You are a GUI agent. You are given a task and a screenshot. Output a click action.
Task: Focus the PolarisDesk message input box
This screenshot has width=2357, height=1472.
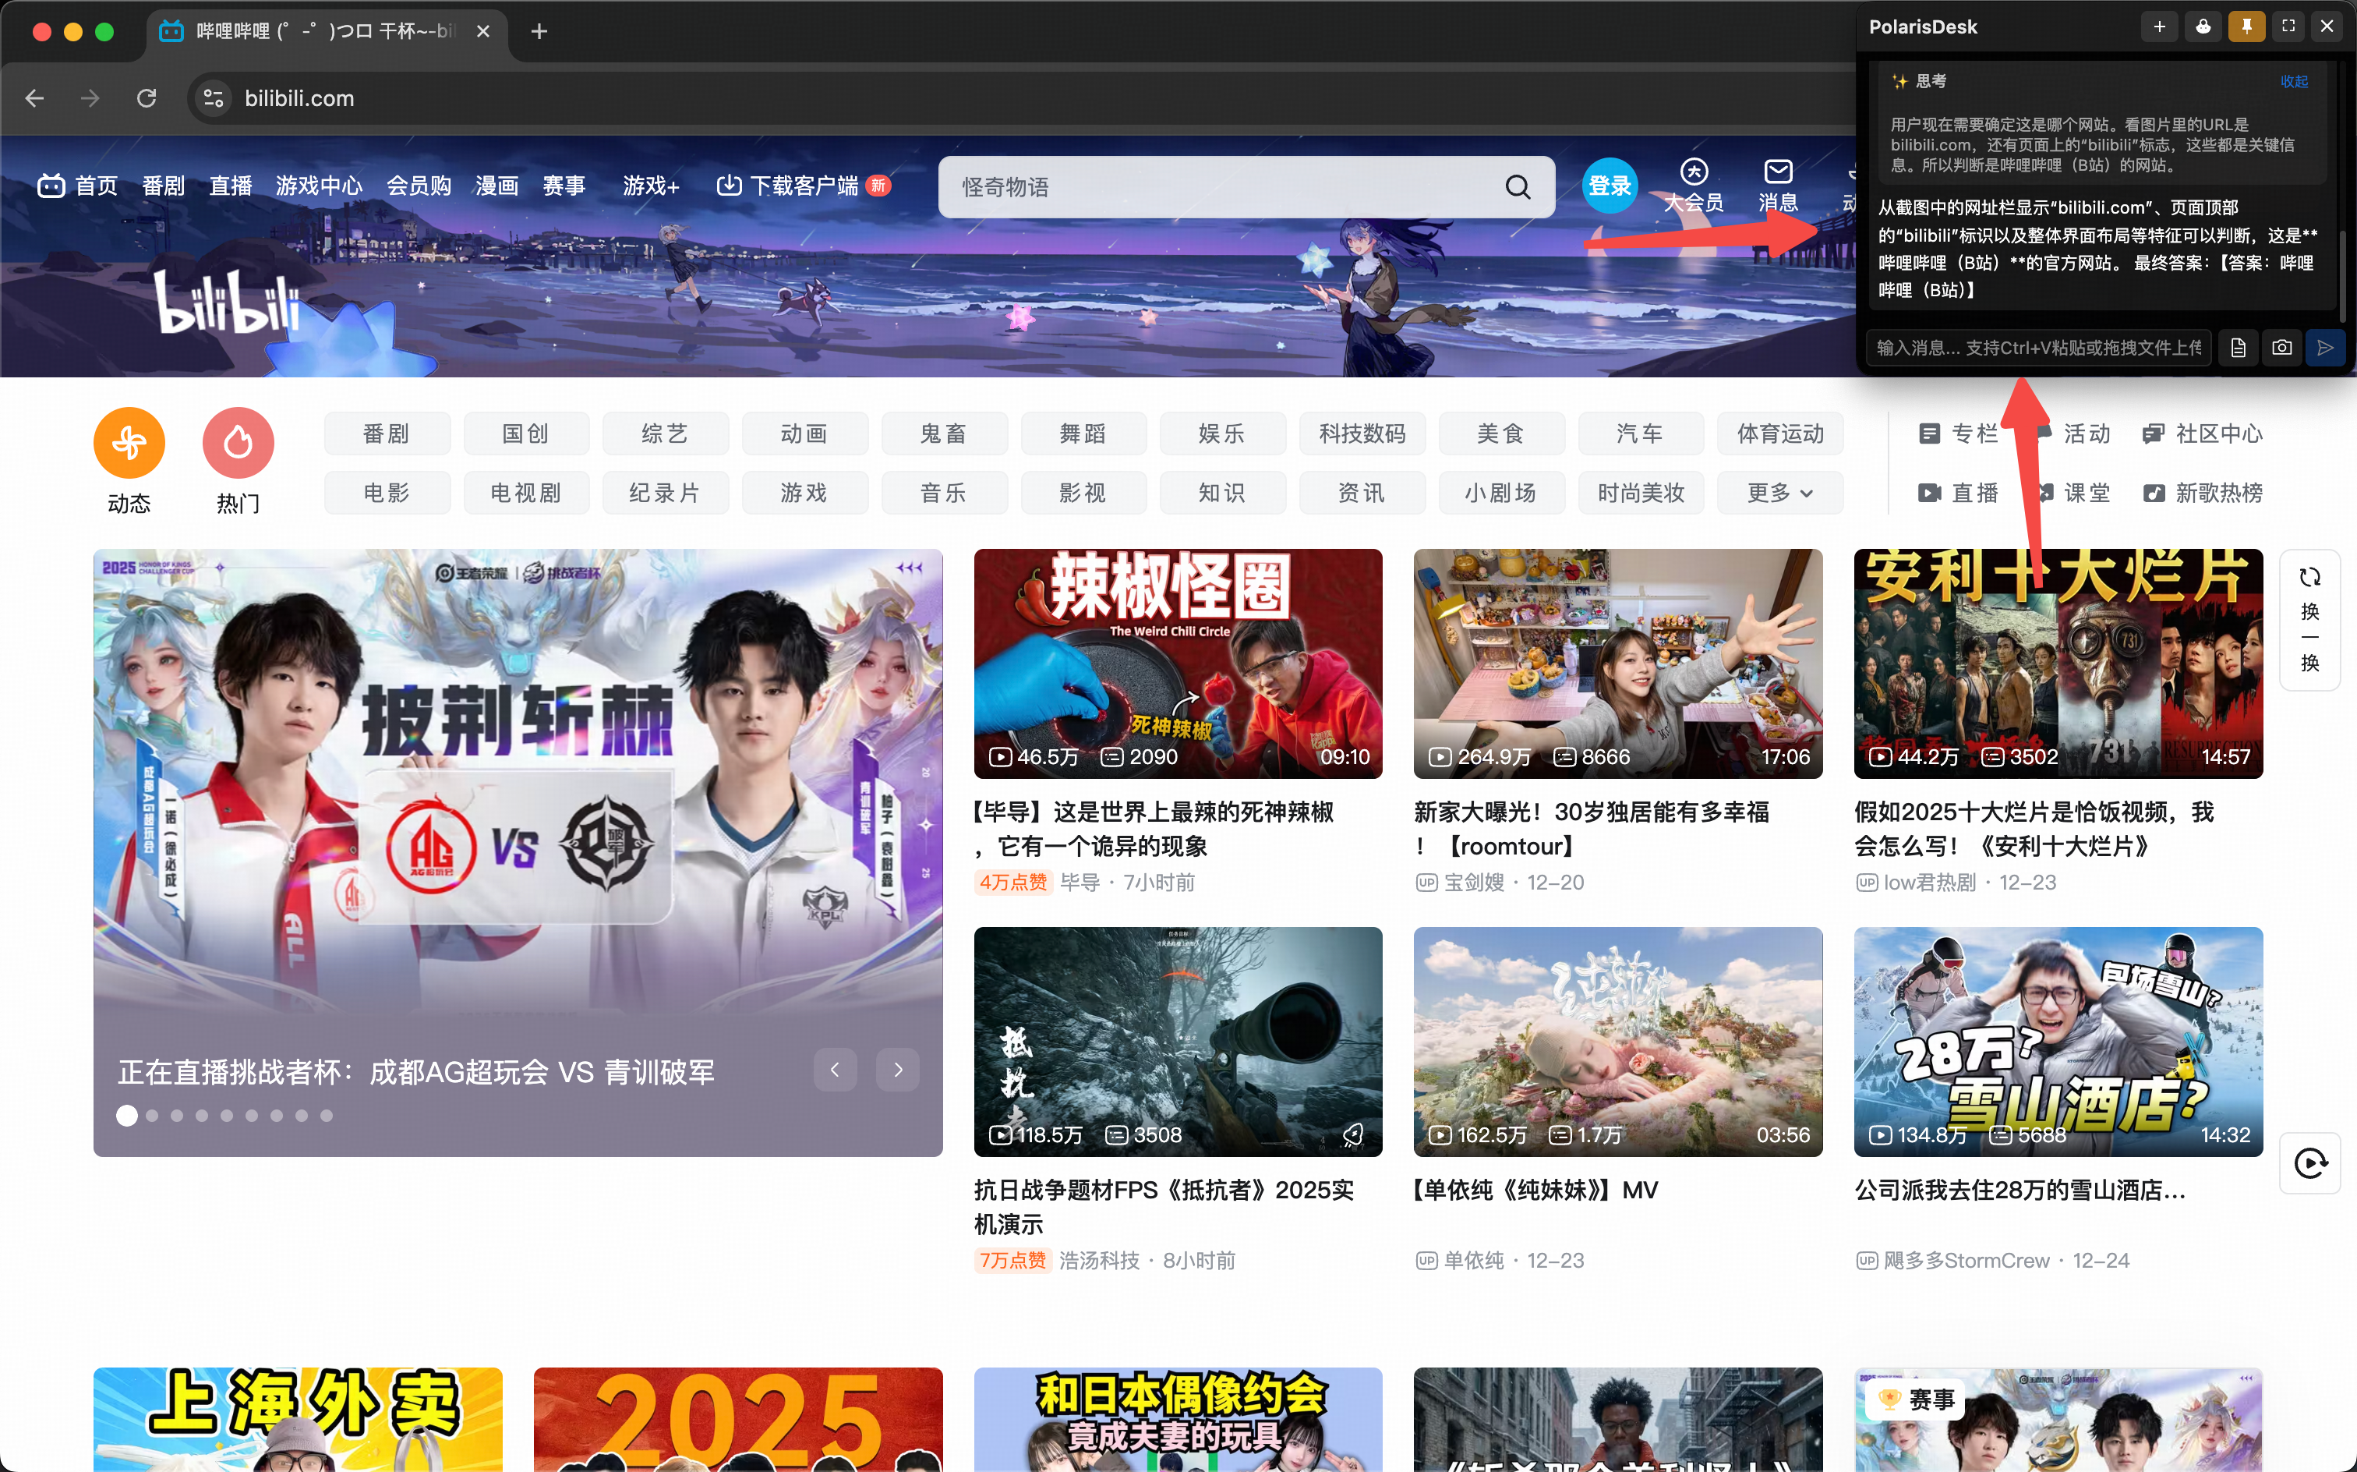tap(2039, 348)
